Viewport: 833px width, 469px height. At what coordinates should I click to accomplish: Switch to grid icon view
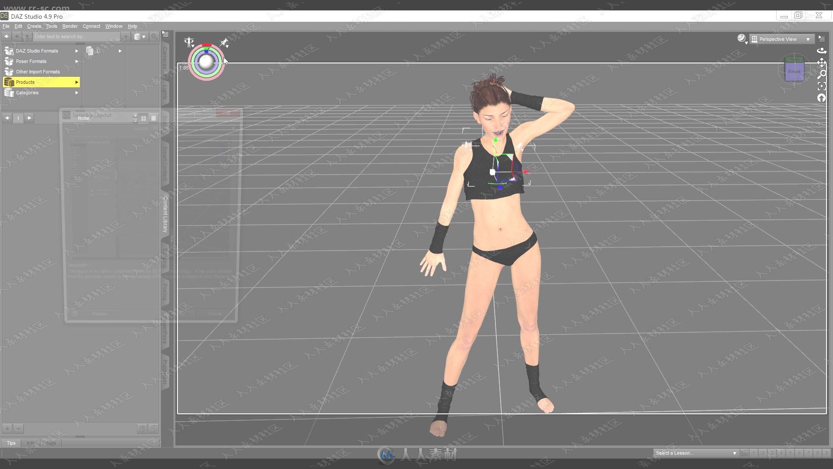[x=144, y=118]
